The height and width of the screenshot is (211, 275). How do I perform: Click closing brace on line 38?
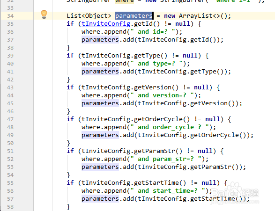[68, 48]
